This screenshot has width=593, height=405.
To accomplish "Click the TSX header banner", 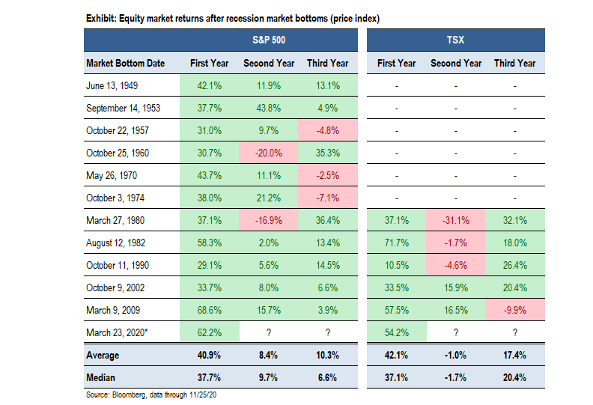I will pyautogui.click(x=455, y=40).
